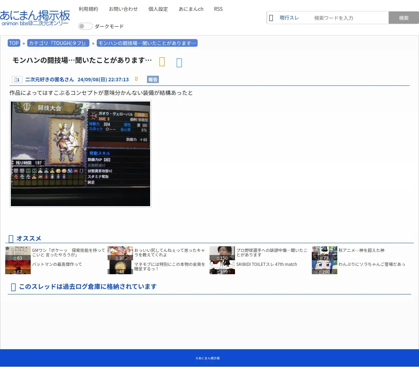Click the post text 作品によってはすこぶる…
The width and height of the screenshot is (419, 367).
(101, 93)
